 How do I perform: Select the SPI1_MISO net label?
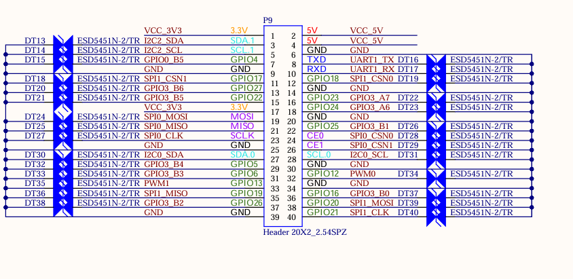[166, 193]
